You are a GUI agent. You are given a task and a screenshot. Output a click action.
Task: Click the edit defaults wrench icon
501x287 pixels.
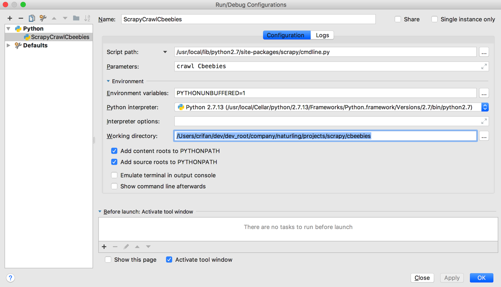pyautogui.click(x=43, y=18)
